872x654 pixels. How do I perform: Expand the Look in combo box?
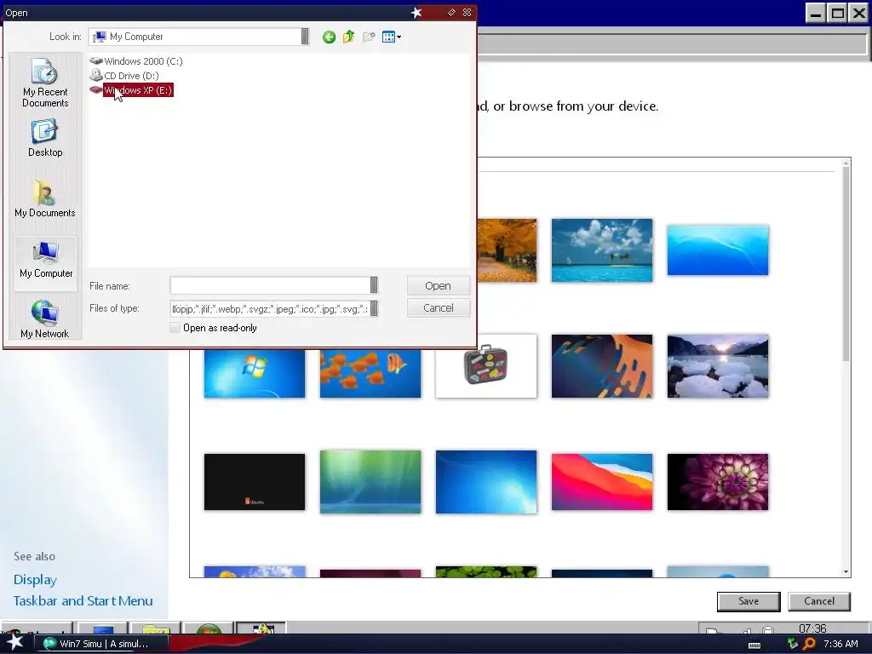click(305, 37)
